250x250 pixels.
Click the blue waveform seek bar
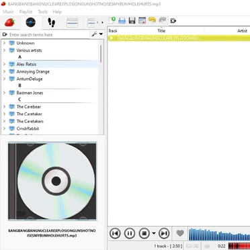[219, 235]
